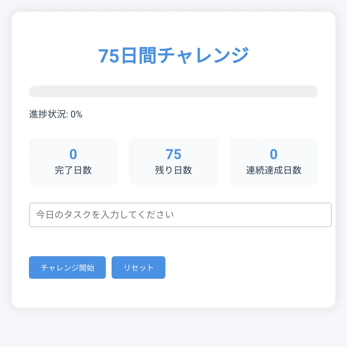Click the 連続達成日数 stat card
Viewport: 347px width, 347px height.
click(274, 161)
